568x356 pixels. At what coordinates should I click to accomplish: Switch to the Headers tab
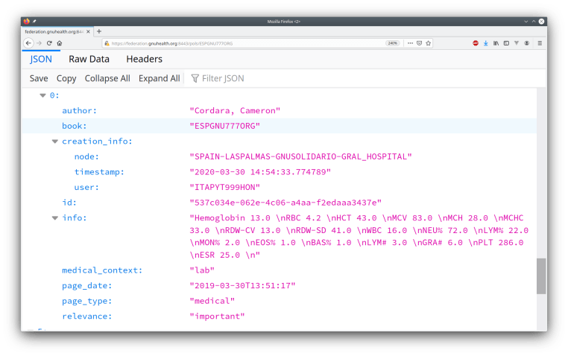(x=144, y=59)
